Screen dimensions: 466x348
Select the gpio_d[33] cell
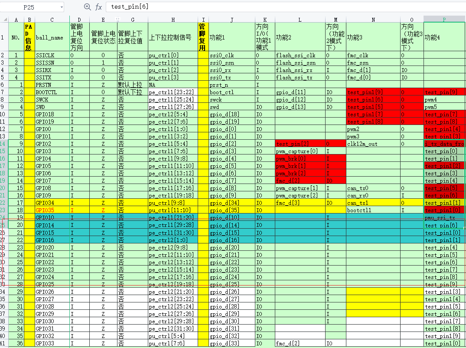(232, 343)
